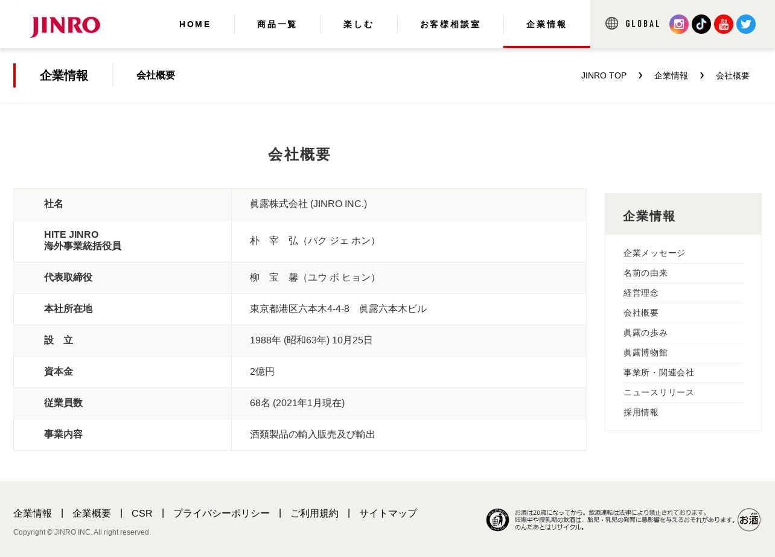
Task: Click the 企業情報 sidebar heading
Action: 649,216
